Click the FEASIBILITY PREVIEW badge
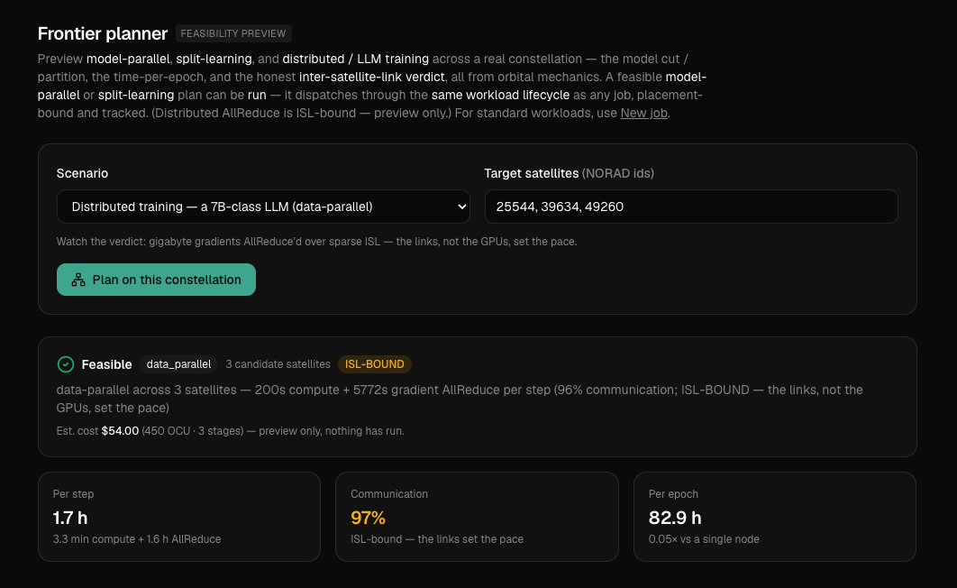957x588 pixels. [x=233, y=33]
